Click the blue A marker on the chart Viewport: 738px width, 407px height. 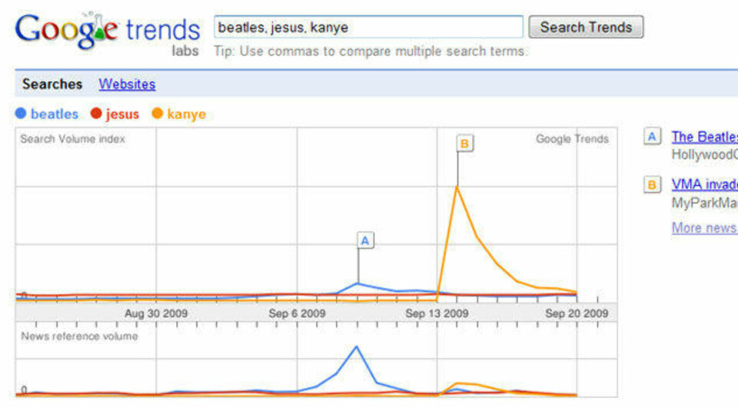pyautogui.click(x=365, y=240)
